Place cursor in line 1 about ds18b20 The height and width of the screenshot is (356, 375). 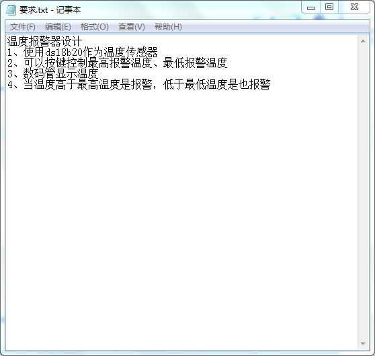click(x=83, y=52)
